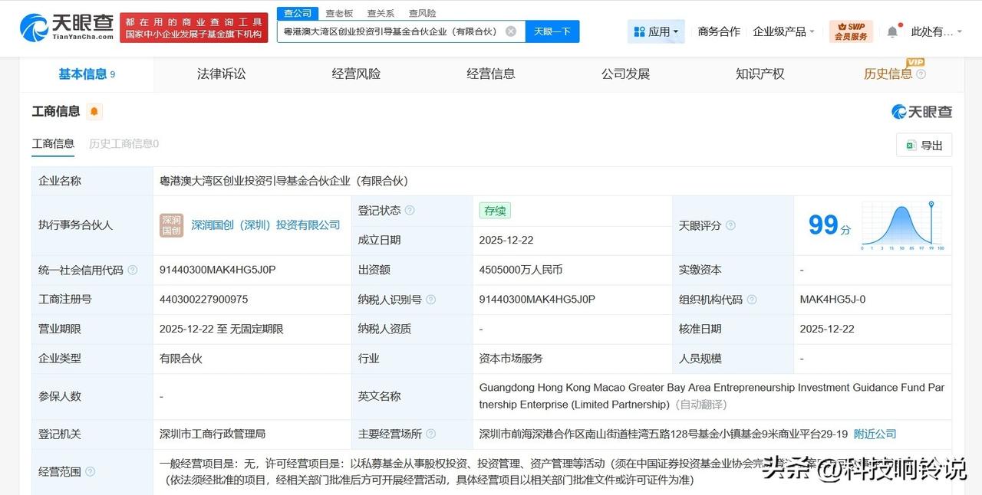Click the orange alert bell beside 工商信息
This screenshot has width=982, height=495.
94,112
